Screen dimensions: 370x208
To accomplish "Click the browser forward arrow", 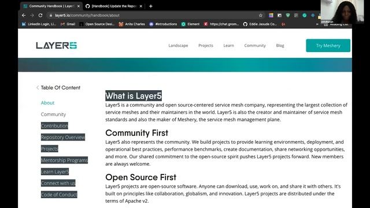I will (32, 16).
